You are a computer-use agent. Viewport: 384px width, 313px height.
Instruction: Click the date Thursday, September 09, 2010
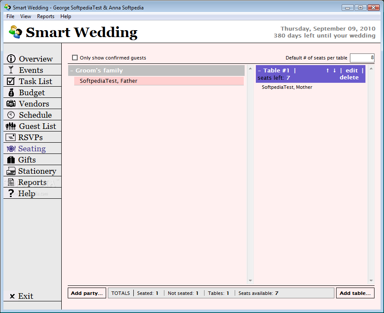pos(328,28)
